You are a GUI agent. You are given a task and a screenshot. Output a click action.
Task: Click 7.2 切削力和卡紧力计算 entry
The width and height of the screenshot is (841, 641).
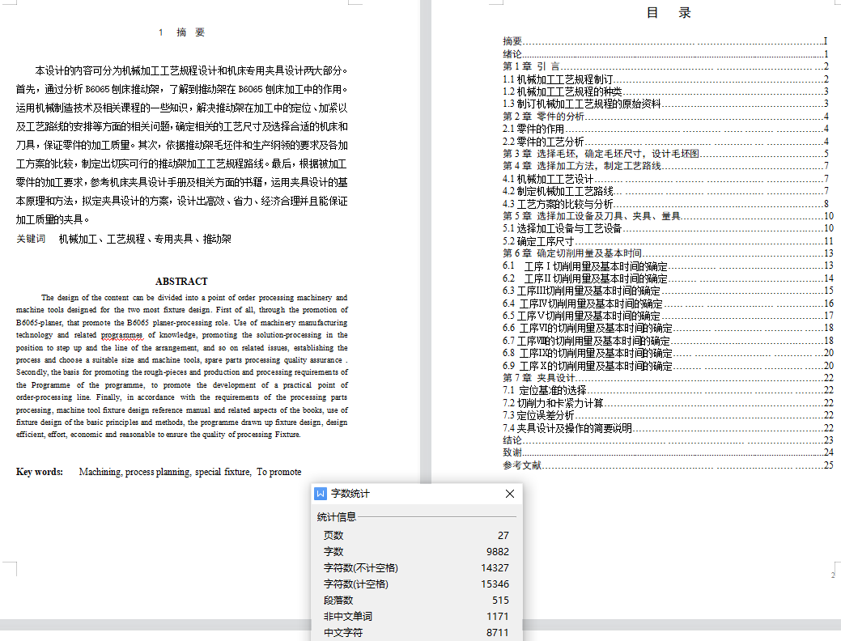click(668, 403)
